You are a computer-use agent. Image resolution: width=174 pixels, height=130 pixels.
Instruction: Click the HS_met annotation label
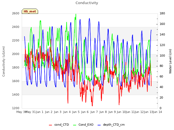pos(30,11)
